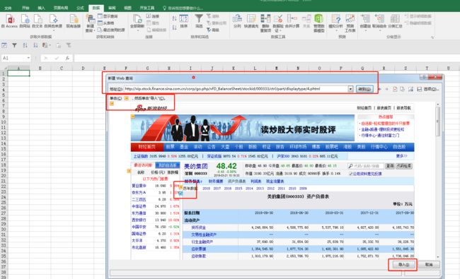Click the address URL field in Web Query dialog
This screenshot has width=460, height=279.
[236, 89]
